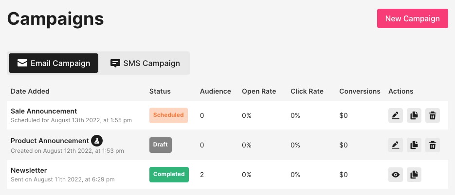Viewport: 455px width, 195px height.
Task: Click the Open Rate column header
Action: point(259,91)
